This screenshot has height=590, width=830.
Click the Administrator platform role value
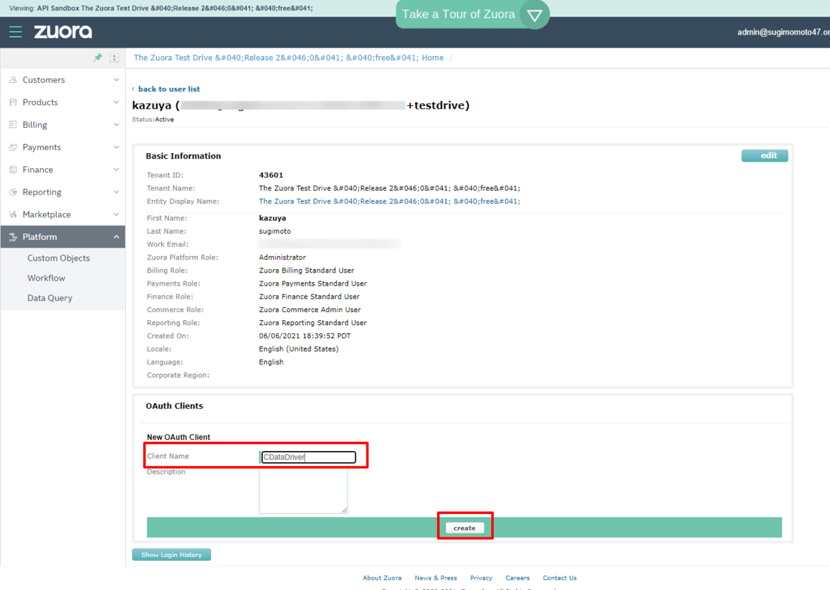pyautogui.click(x=282, y=257)
